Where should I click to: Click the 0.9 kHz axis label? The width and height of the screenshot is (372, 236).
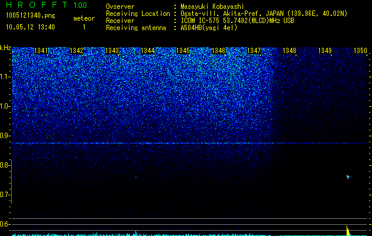[x=4, y=136]
